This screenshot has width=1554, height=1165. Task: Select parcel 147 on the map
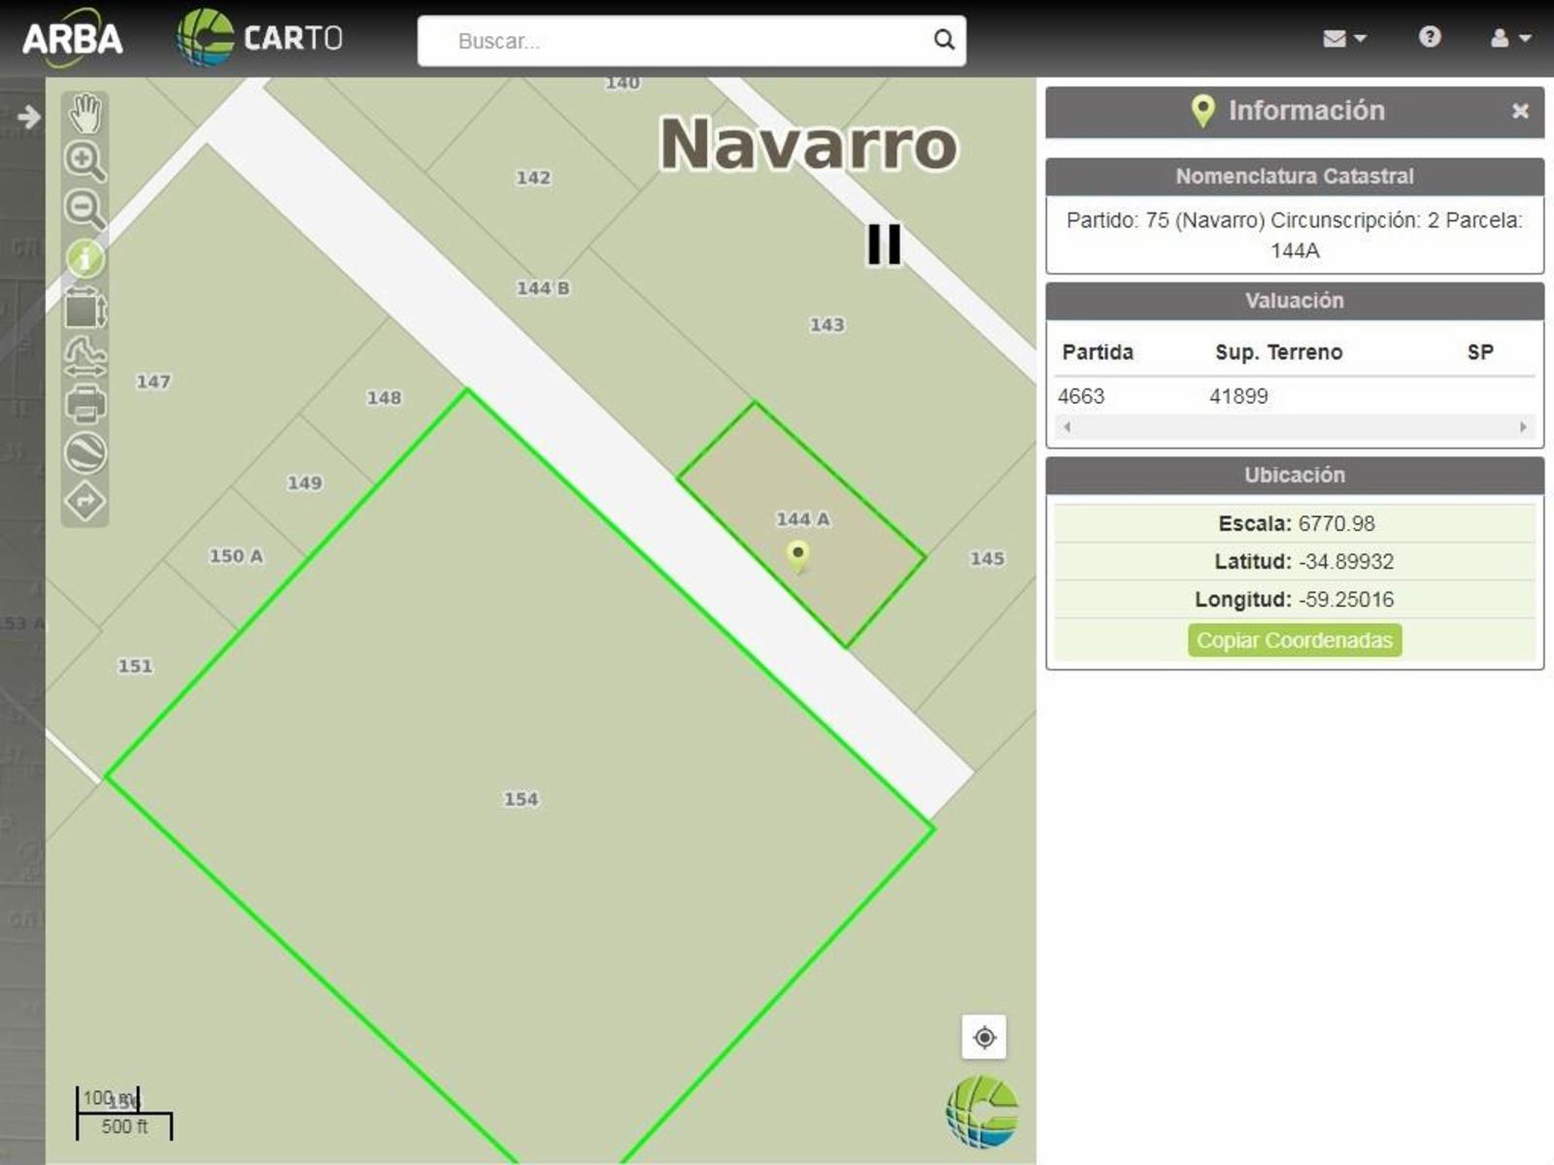(153, 382)
